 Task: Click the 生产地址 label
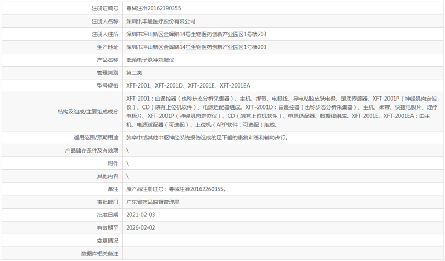pyautogui.click(x=107, y=47)
